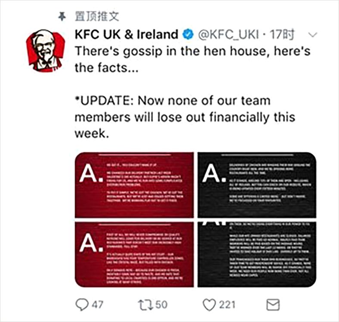Open the KFC UK & Ireland profile name

coord(126,34)
